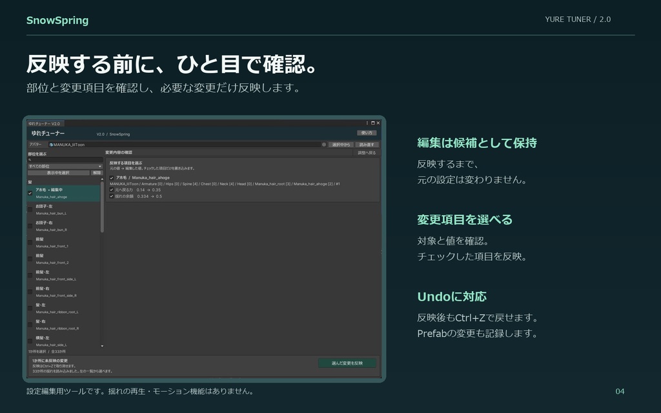Click the 変更項目を選べる heading
This screenshot has width=661, height=413.
point(465,219)
